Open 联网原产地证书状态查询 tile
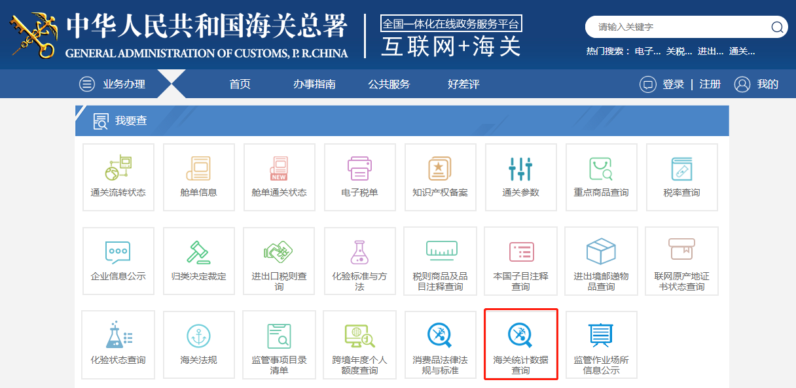The width and height of the screenshot is (796, 388). click(682, 261)
